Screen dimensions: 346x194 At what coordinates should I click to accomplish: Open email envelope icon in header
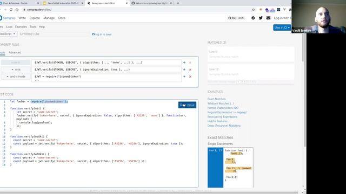pyautogui.click(x=268, y=18)
